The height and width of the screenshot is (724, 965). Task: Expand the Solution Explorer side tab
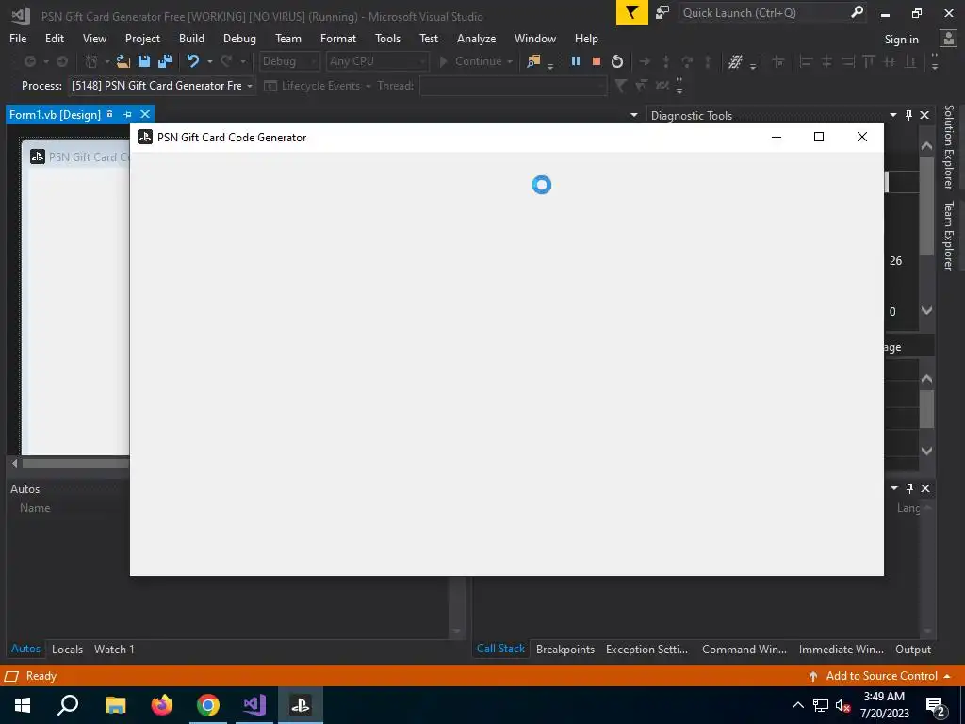(x=949, y=146)
